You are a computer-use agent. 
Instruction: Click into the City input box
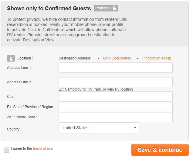pyautogui.click(x=116, y=97)
